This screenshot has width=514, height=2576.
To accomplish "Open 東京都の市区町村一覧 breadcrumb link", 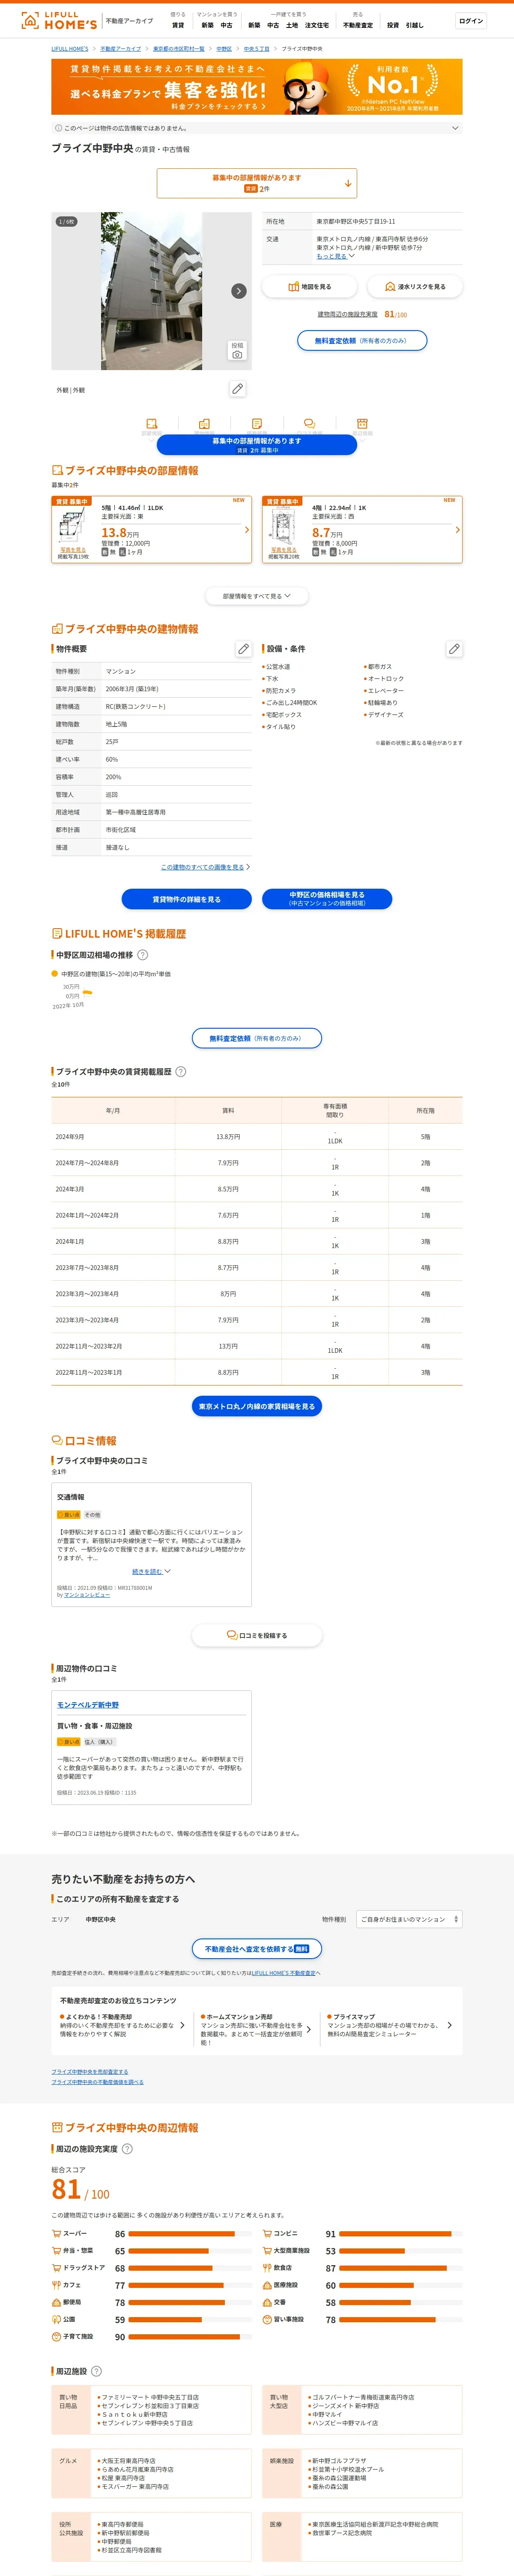I will [x=179, y=48].
